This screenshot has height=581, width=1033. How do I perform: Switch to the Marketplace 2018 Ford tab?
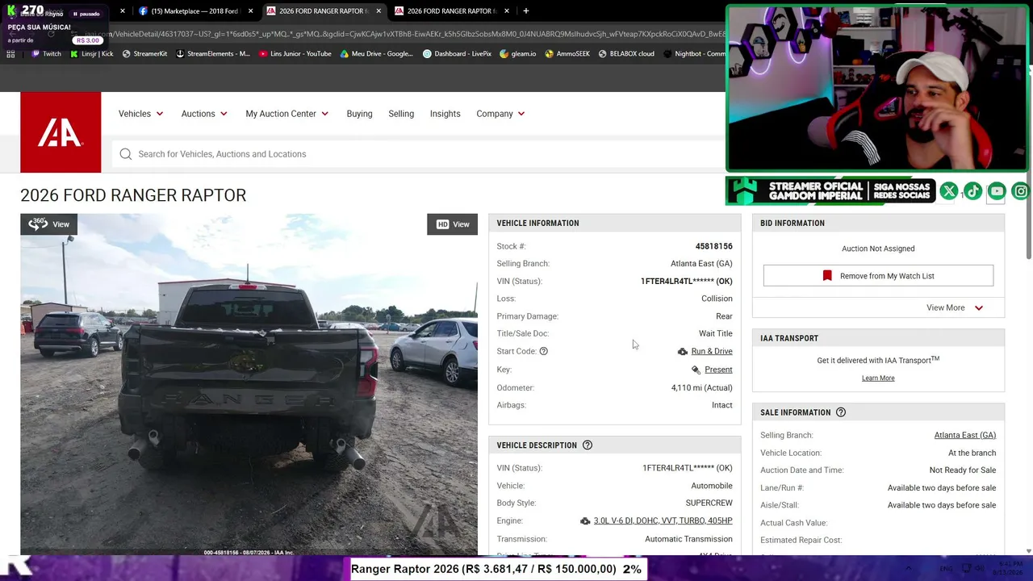[194, 11]
